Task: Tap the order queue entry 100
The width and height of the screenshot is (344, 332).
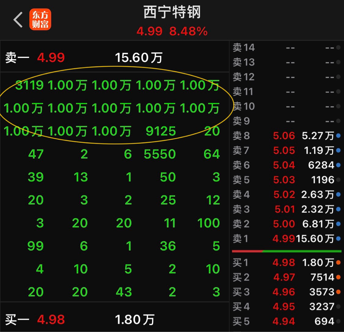Action: (208, 223)
